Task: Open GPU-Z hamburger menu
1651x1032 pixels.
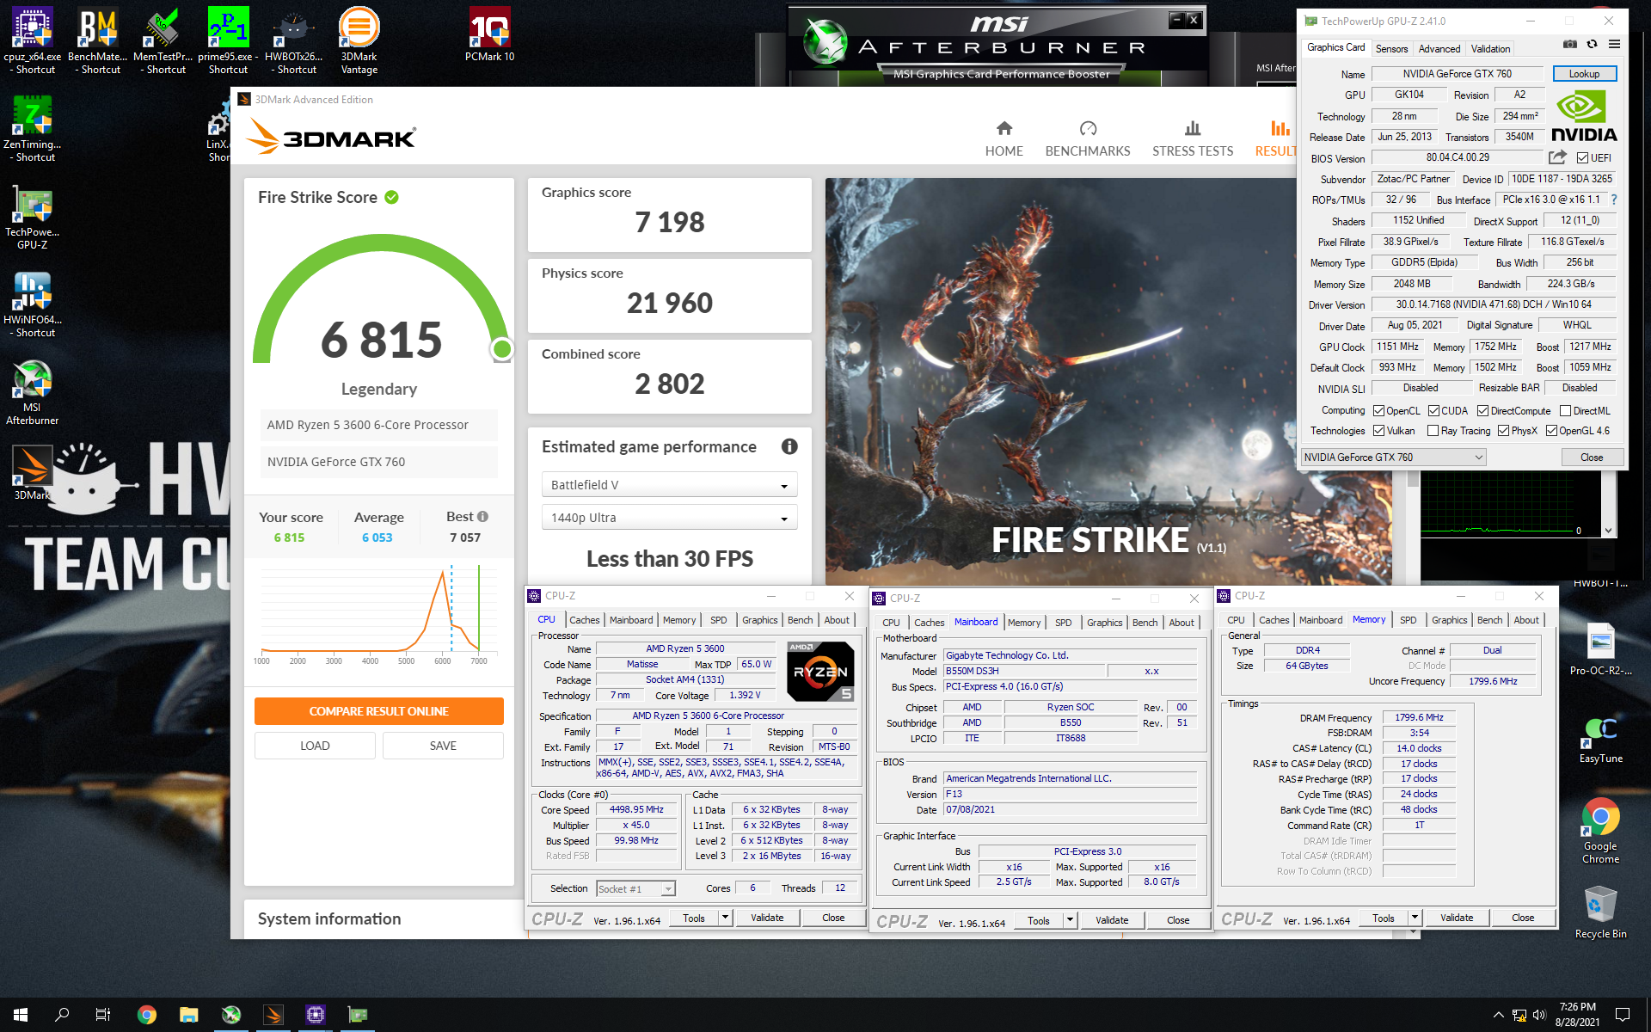Action: point(1614,45)
